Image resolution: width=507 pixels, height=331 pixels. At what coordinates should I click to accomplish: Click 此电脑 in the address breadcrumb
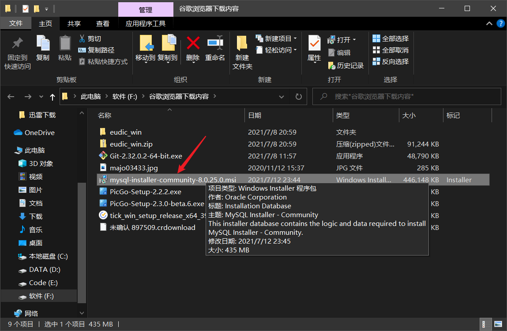click(x=90, y=96)
